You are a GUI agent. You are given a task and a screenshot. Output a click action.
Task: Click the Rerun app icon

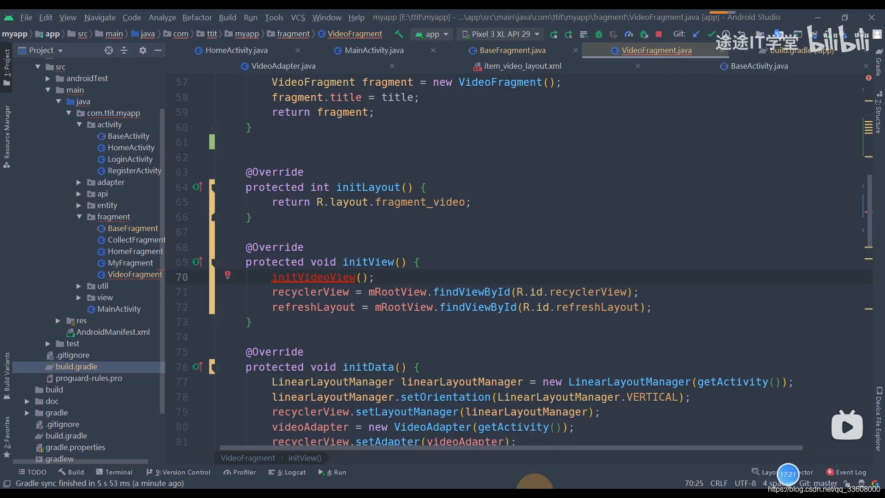click(x=554, y=34)
